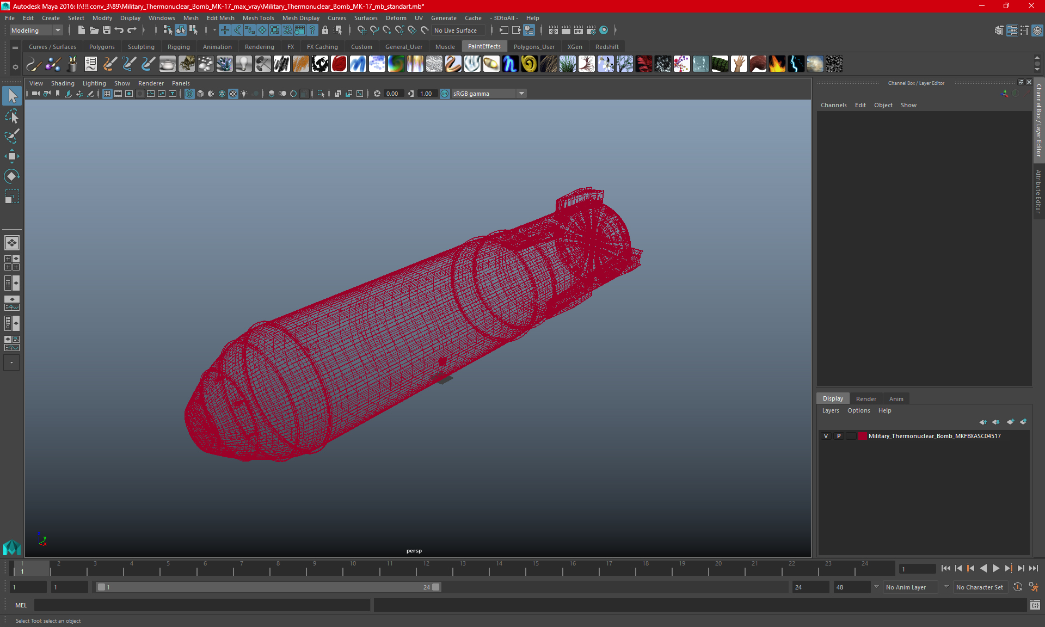
Task: Click the Redo arrow icon
Action: (x=132, y=30)
